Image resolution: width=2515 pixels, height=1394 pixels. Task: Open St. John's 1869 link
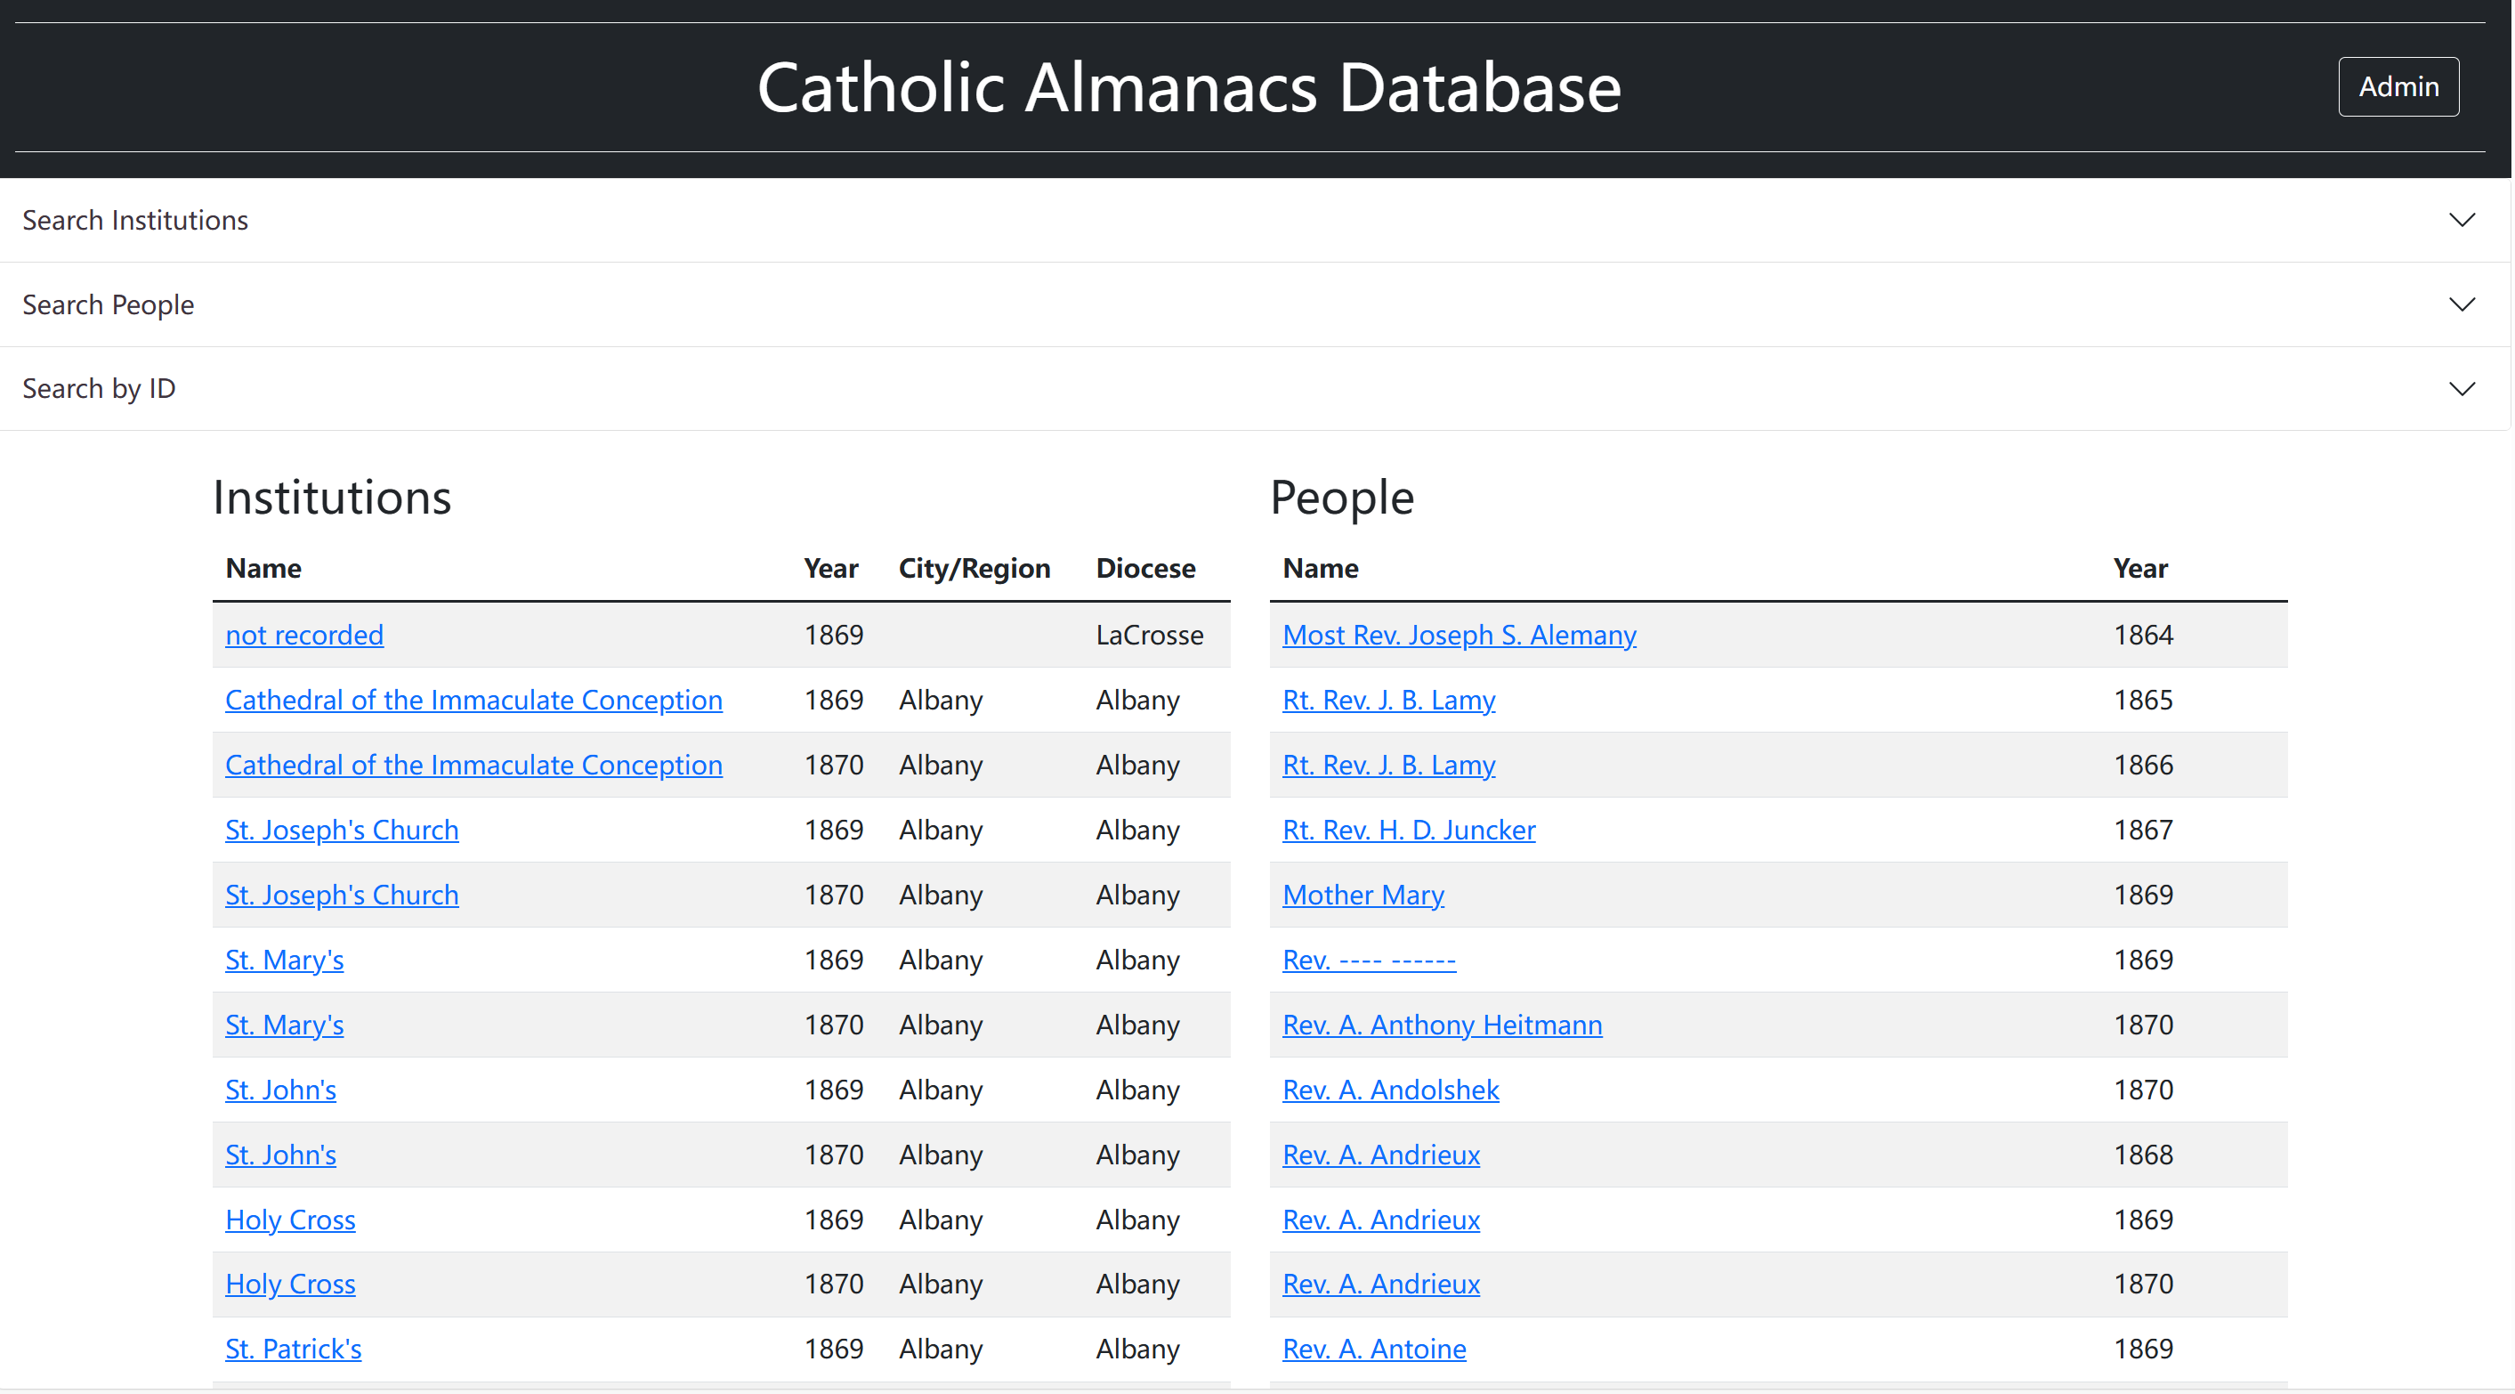click(x=280, y=1090)
